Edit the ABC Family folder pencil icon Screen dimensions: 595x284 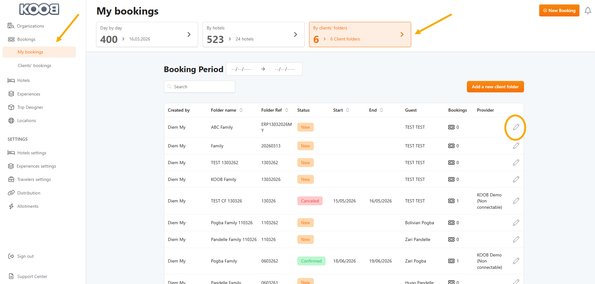click(x=516, y=127)
